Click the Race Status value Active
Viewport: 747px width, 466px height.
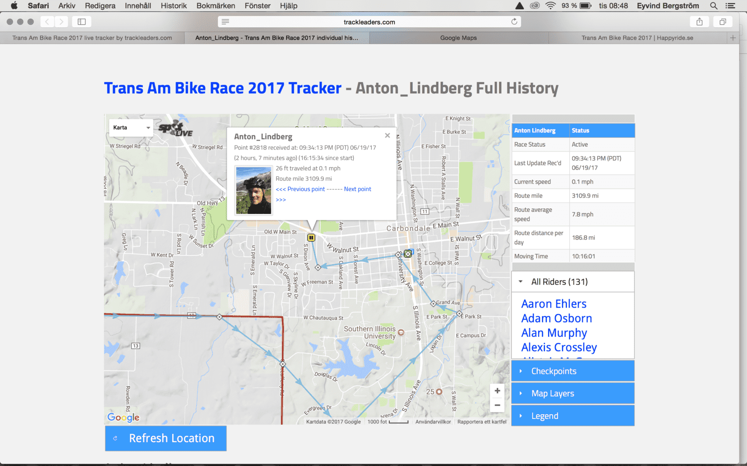point(579,144)
